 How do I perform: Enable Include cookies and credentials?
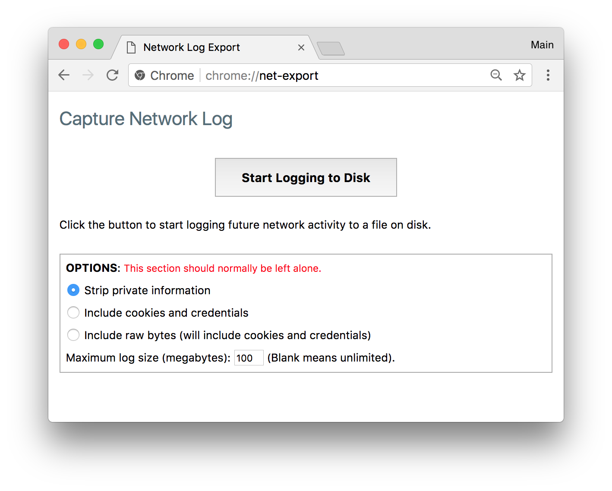point(73,312)
